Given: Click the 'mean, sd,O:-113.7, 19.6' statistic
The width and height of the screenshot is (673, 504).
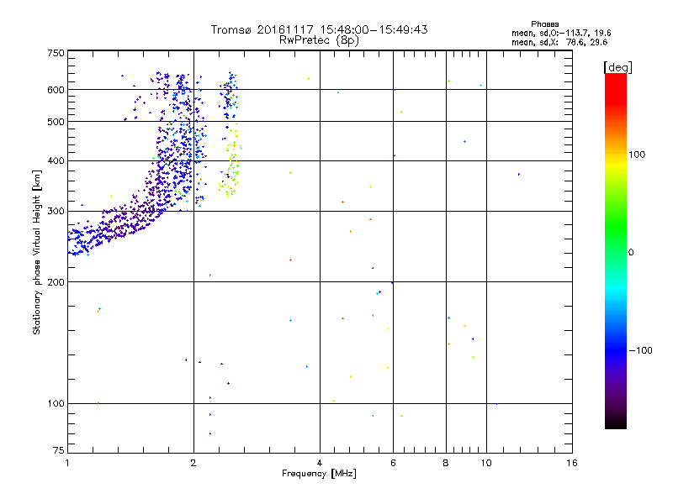Looking at the screenshot, I should pyautogui.click(x=561, y=33).
